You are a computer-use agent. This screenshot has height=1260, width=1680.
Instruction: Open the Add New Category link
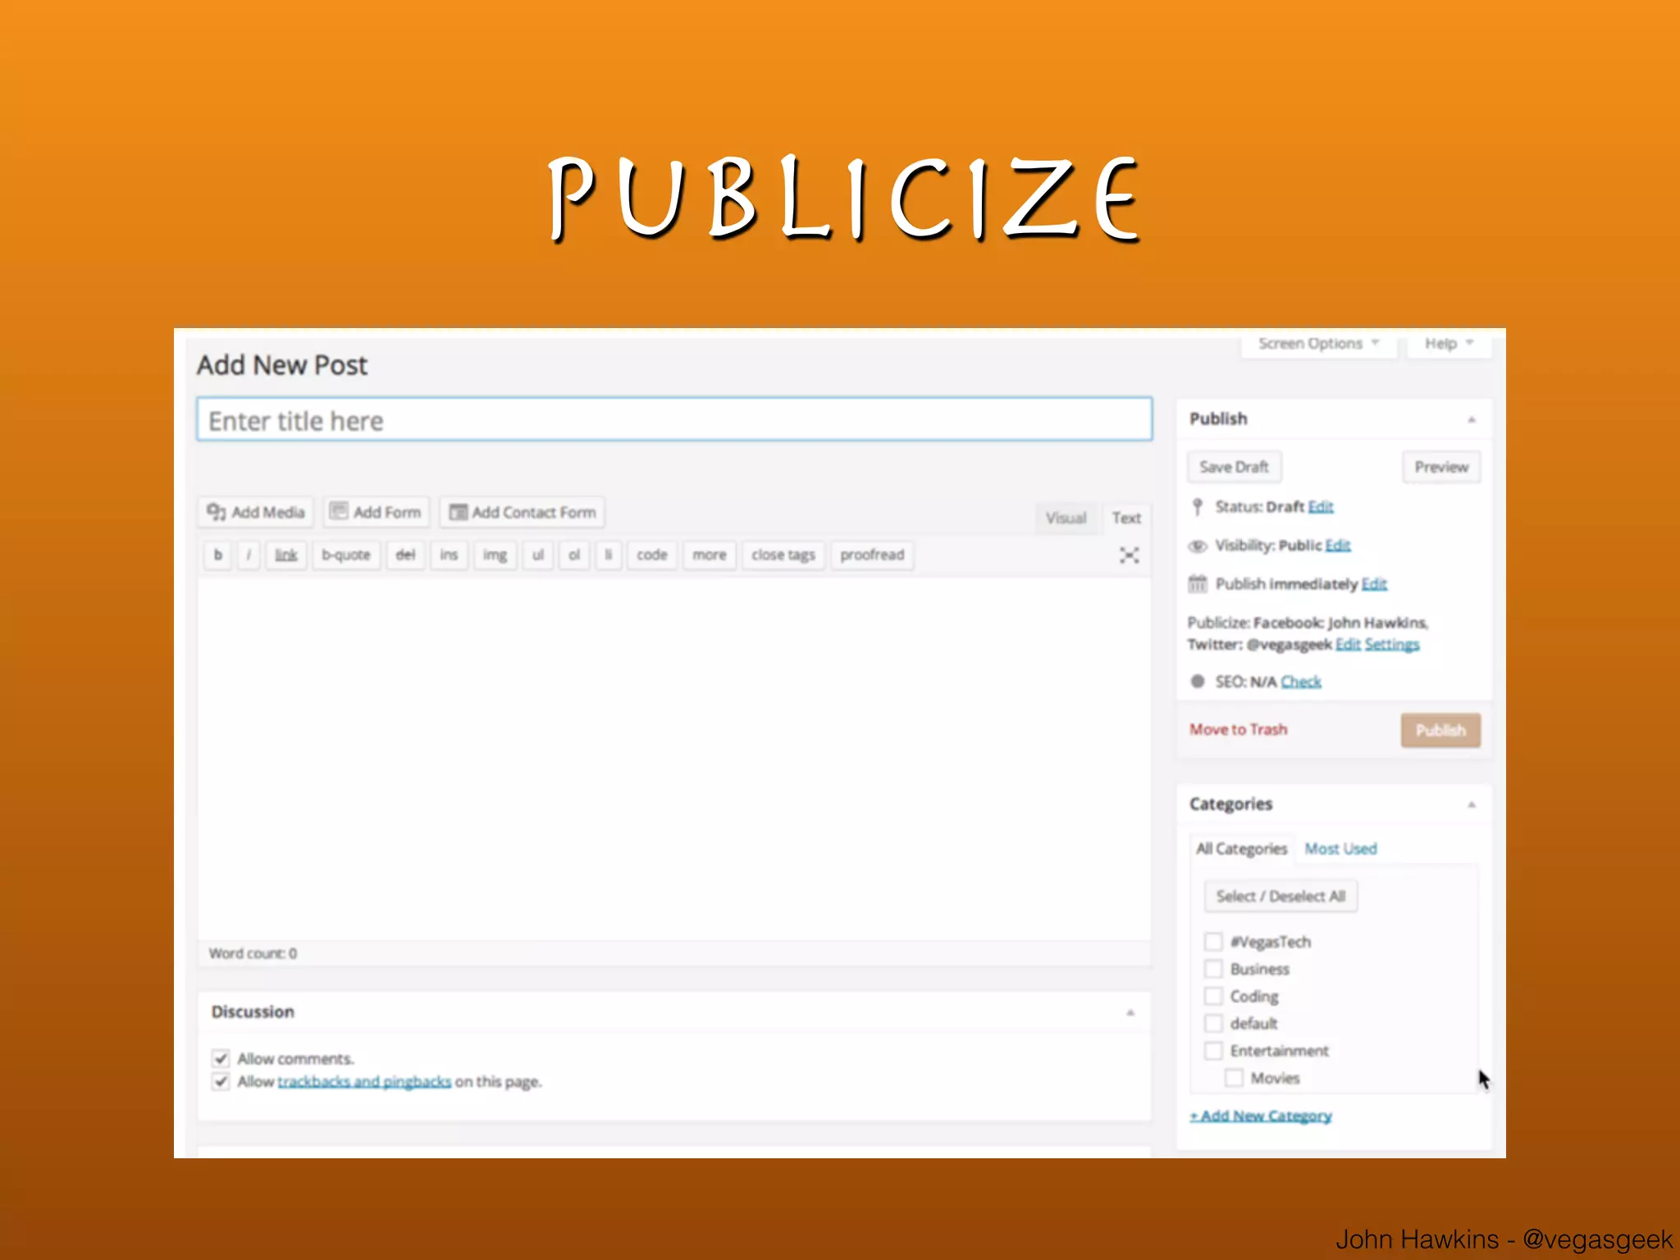(x=1261, y=1116)
